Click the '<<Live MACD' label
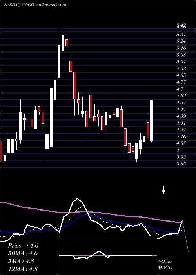This screenshot has width=196, height=275. 165,264
